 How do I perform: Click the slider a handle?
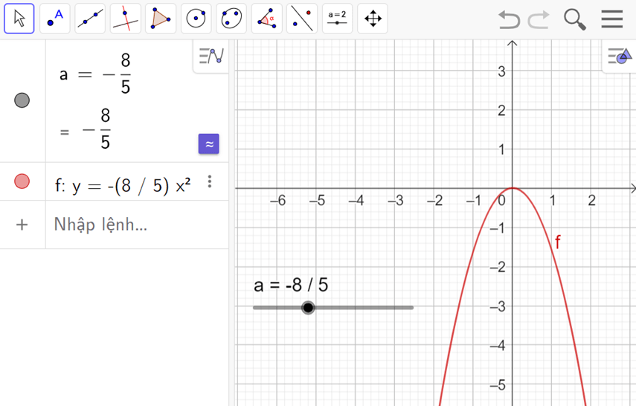tap(308, 308)
